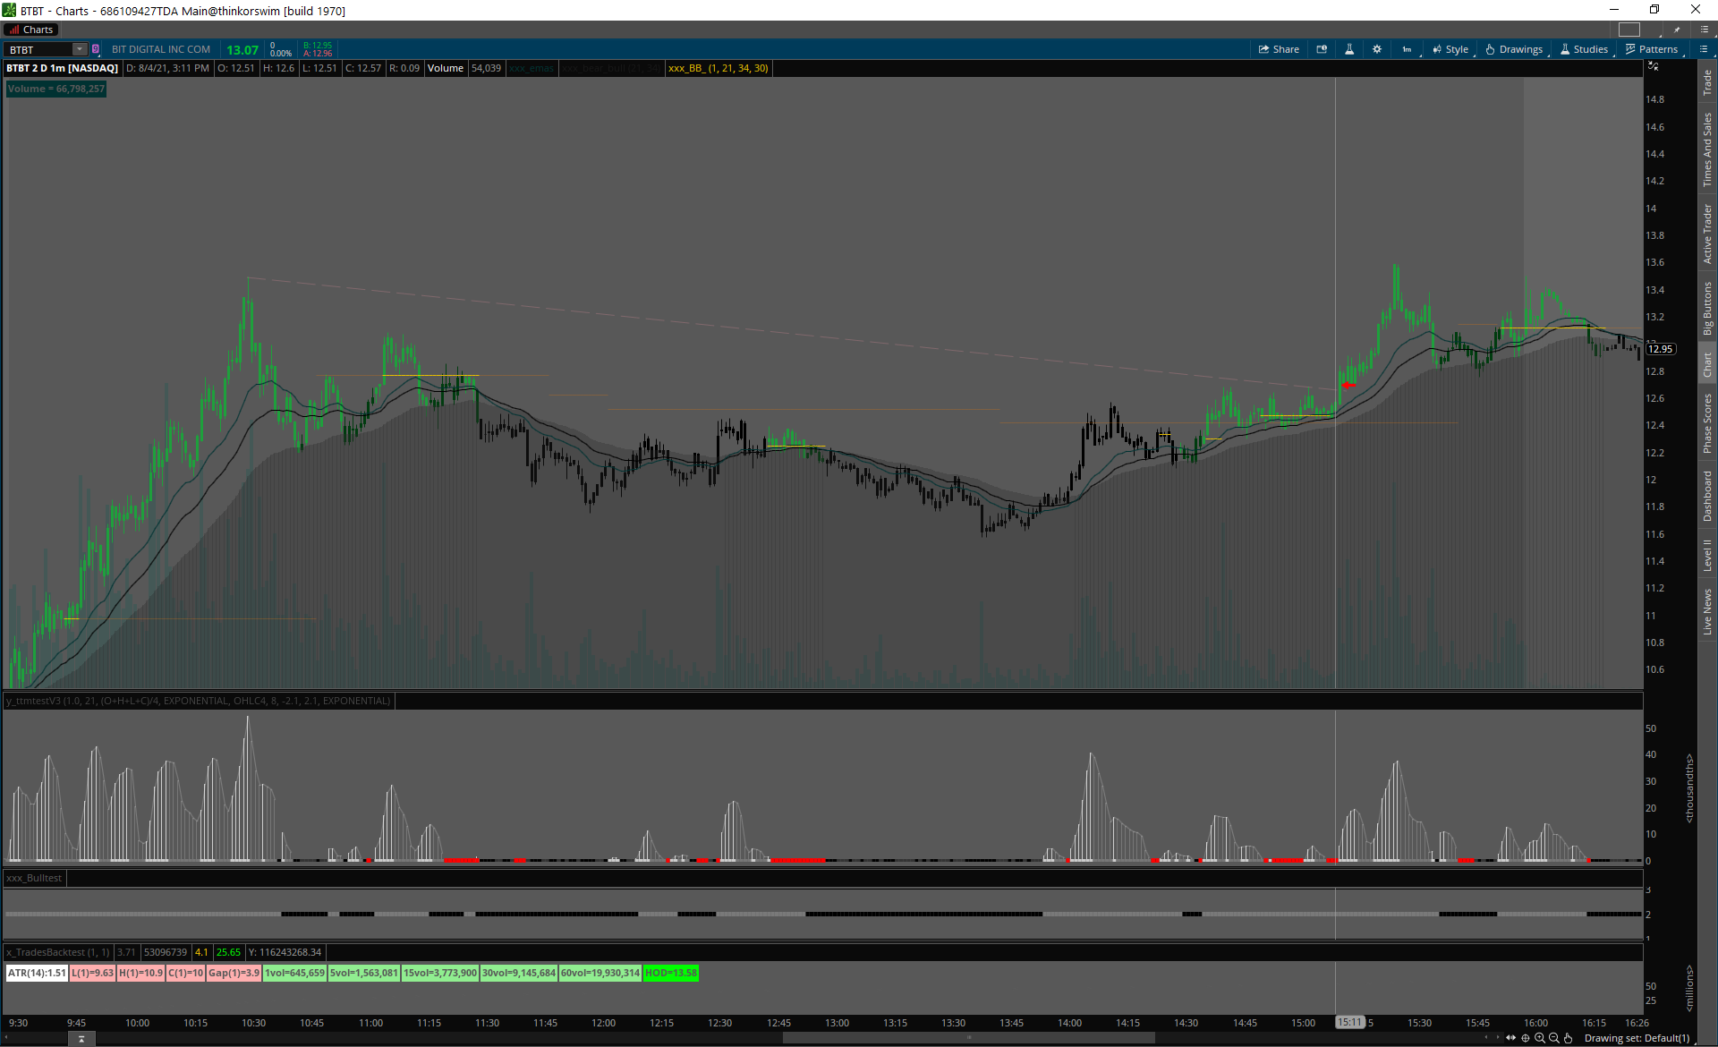Open the BTBT symbol dropdown arrow

point(80,49)
